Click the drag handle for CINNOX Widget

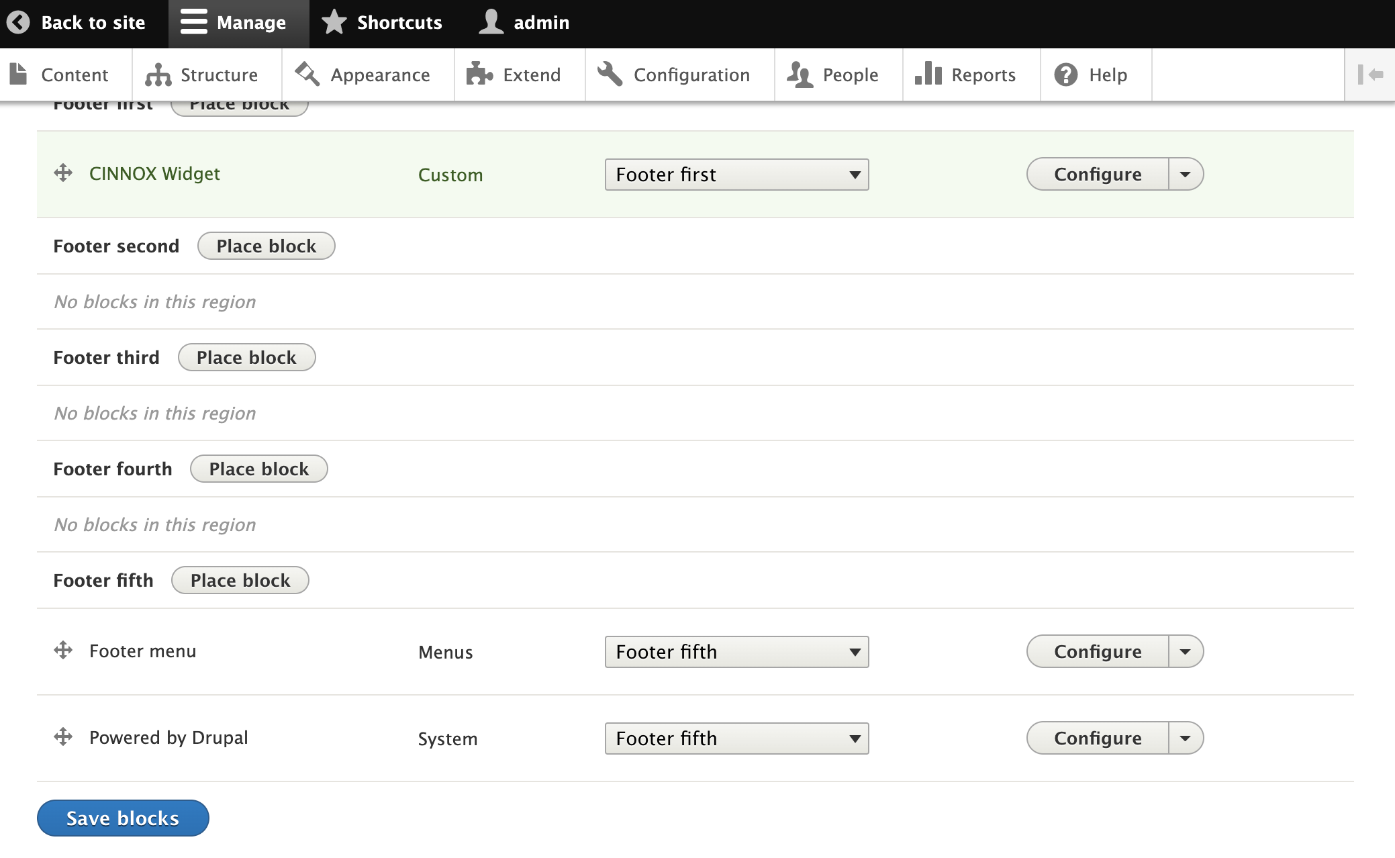pos(63,173)
